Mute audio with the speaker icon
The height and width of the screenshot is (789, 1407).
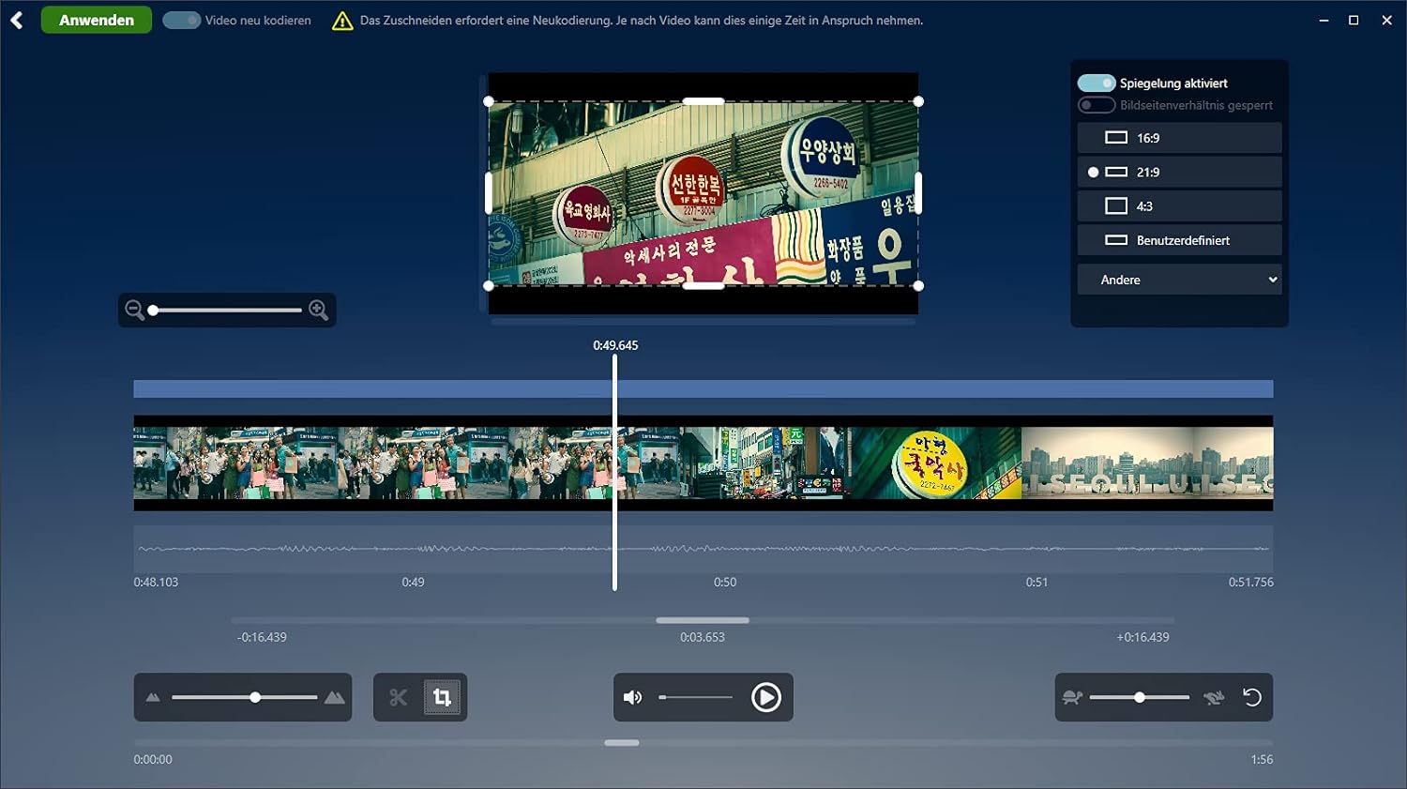point(633,697)
